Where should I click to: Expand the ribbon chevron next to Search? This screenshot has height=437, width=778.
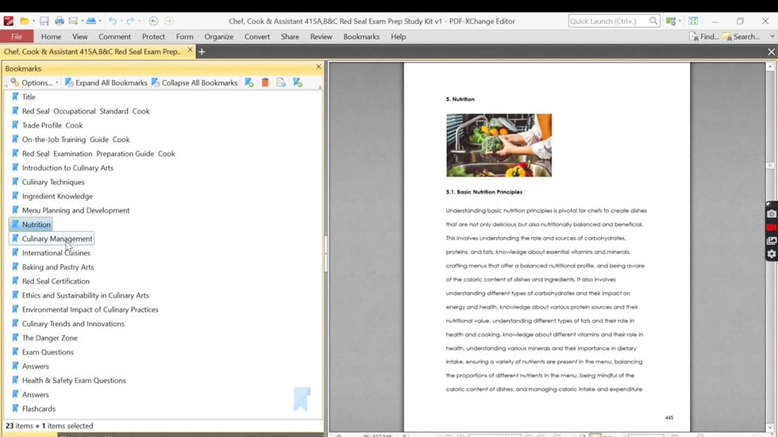point(772,36)
